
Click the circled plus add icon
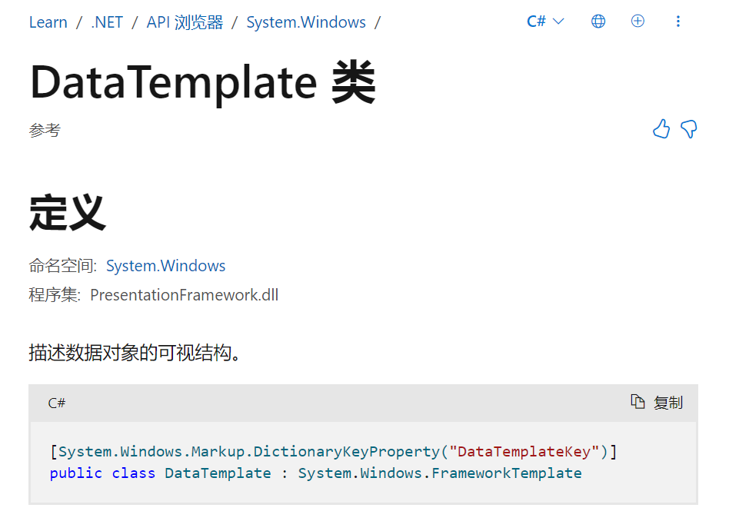(x=637, y=22)
